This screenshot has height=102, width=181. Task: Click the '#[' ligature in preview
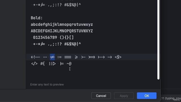point(43,63)
